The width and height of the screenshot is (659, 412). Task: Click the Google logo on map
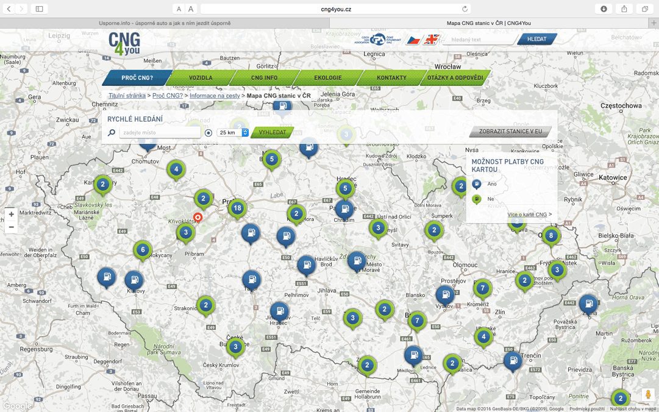(x=17, y=406)
